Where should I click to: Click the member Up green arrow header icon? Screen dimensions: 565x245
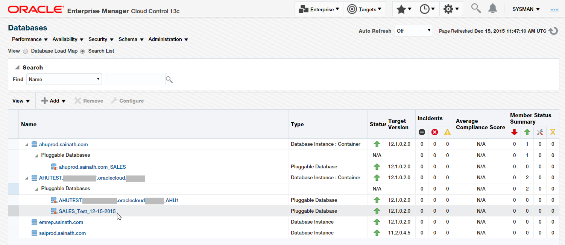point(527,132)
